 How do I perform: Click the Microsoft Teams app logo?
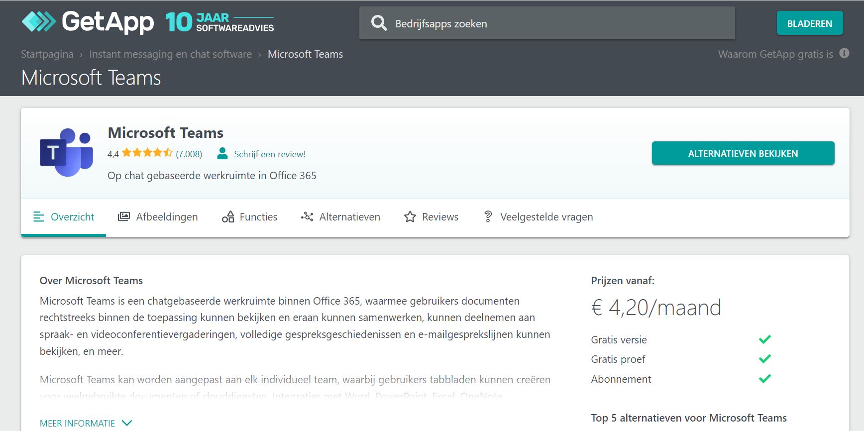[x=66, y=152]
